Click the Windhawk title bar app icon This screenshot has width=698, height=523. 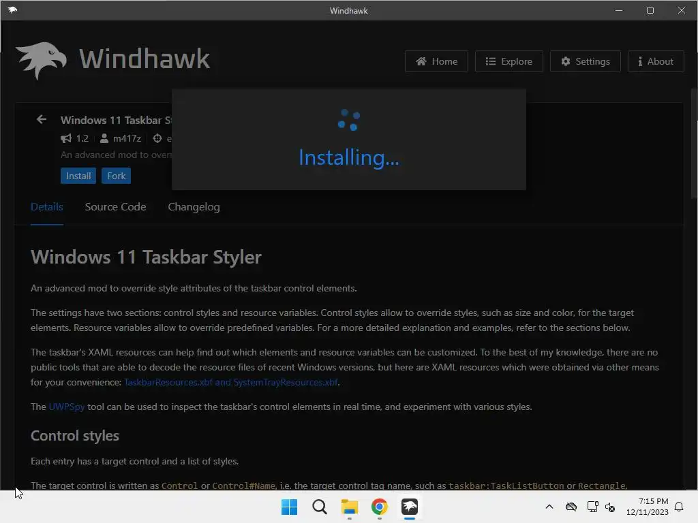[x=12, y=10]
